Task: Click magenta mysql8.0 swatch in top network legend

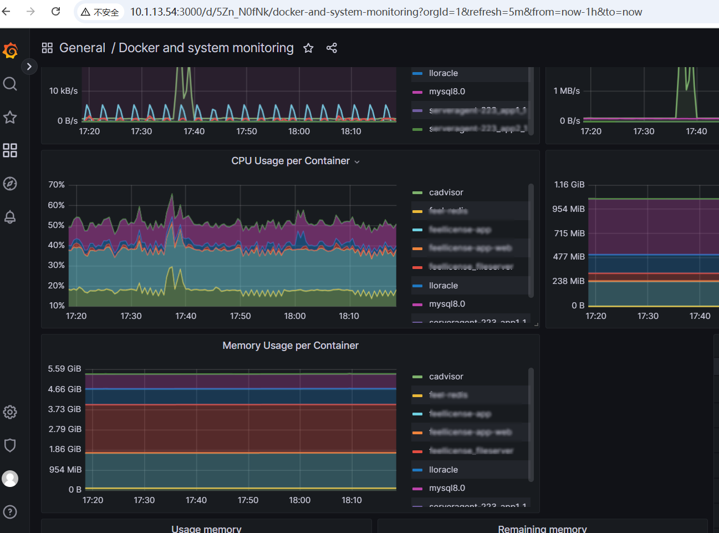Action: tap(417, 92)
